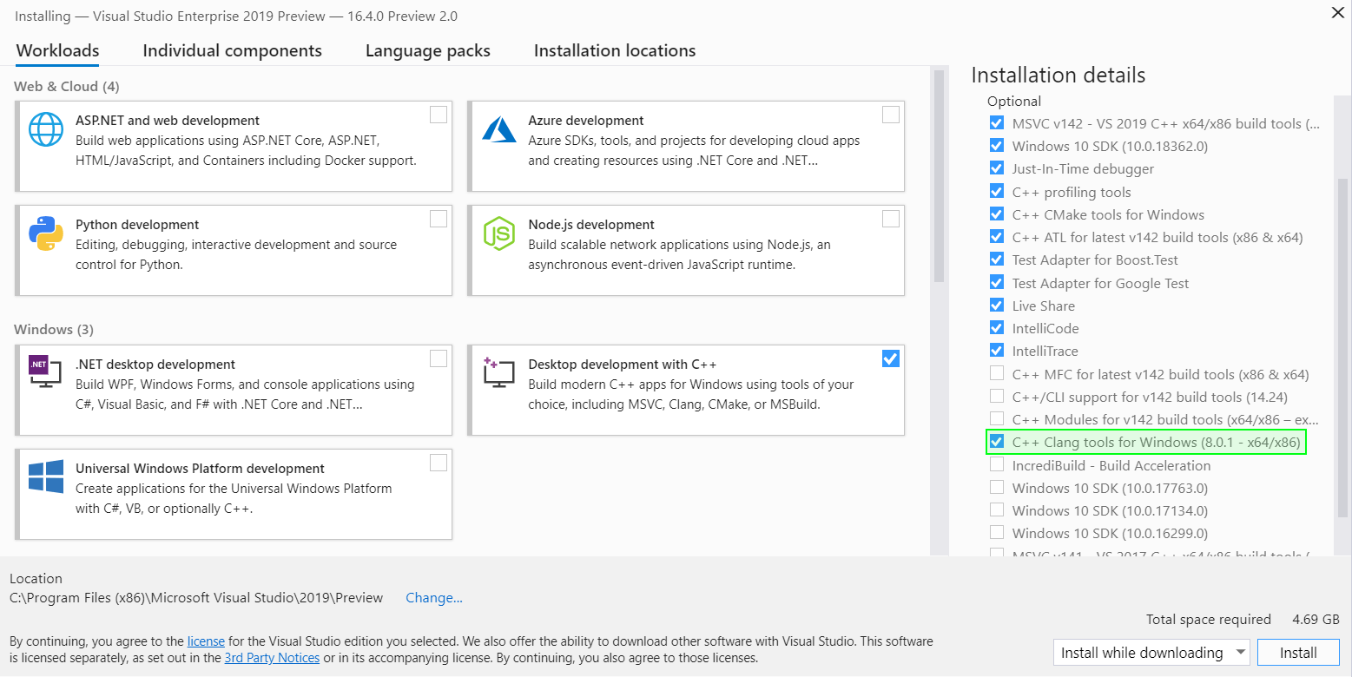Click the Node.js hexagon icon

click(499, 234)
